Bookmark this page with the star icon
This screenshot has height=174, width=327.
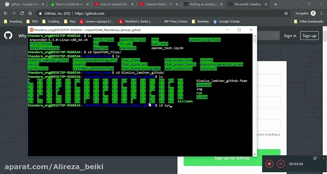pyautogui.click(x=286, y=13)
